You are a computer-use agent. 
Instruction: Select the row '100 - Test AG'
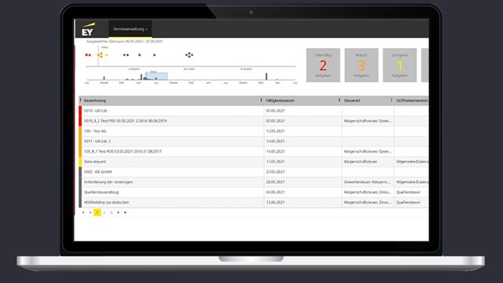click(253, 131)
